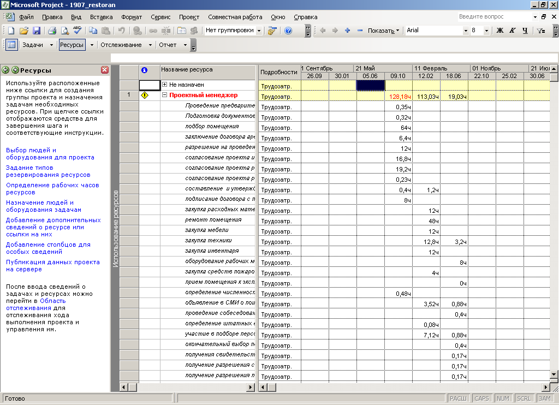Open the assign resources icon
The image size is (559, 405).
[x=194, y=31]
